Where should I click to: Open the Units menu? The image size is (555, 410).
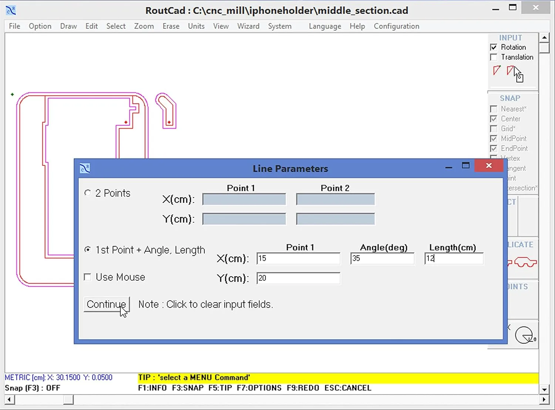[x=196, y=26]
